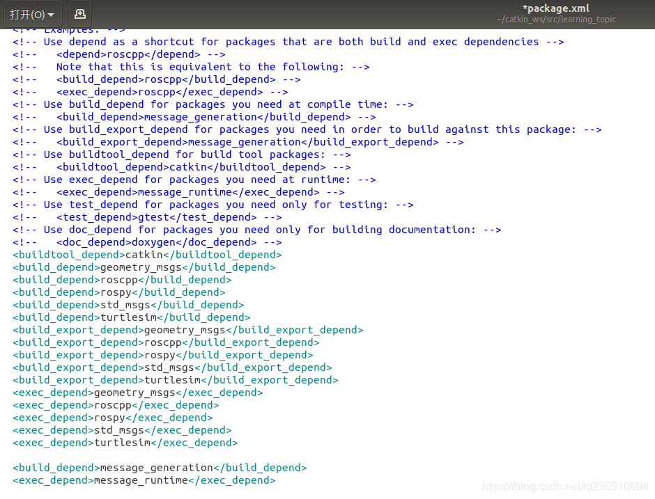The height and width of the screenshot is (499, 655).
Task: Click the *package.xml title
Action: (555, 8)
